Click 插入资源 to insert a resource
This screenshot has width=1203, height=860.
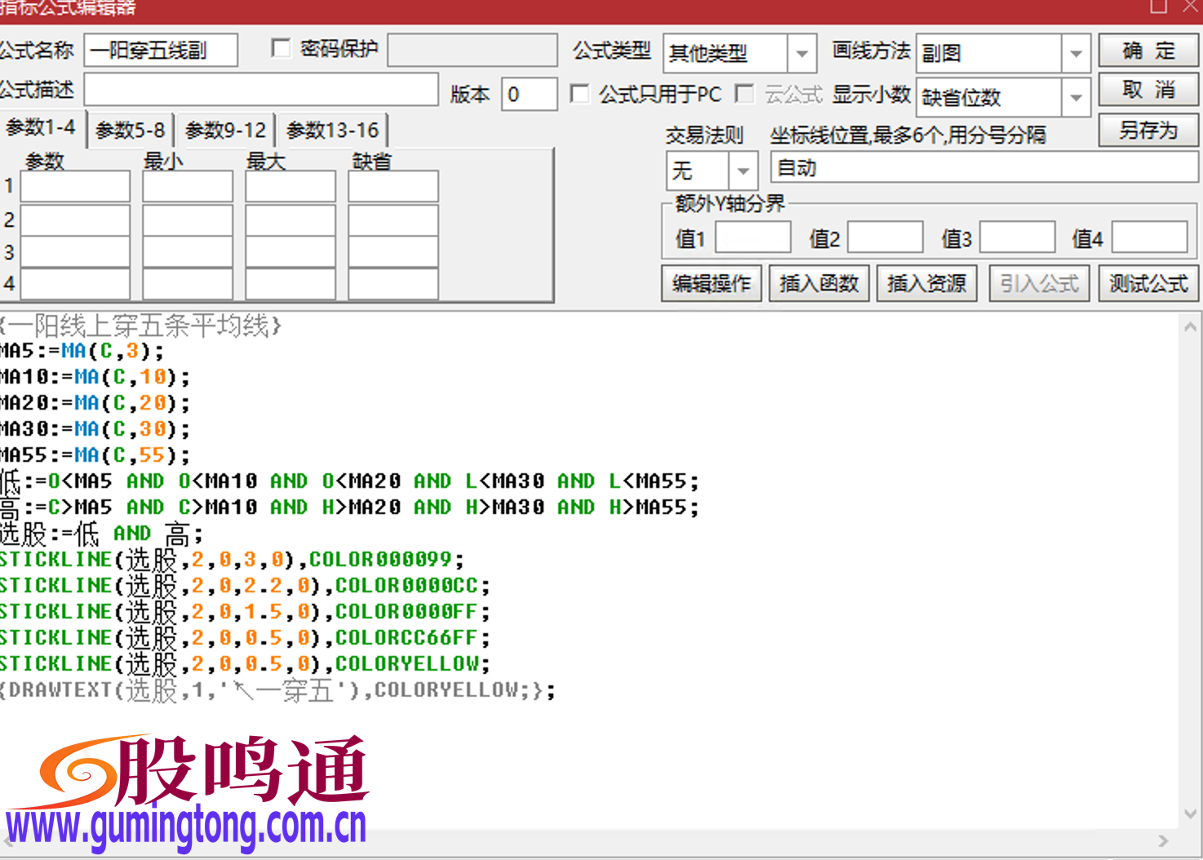tap(926, 283)
